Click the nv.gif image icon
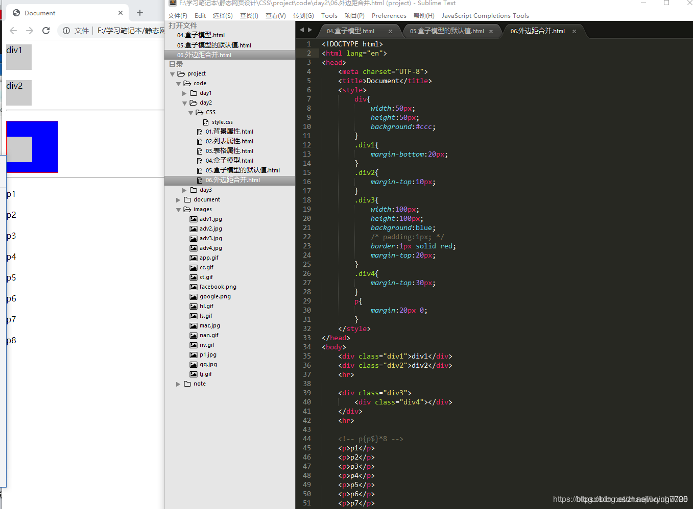The height and width of the screenshot is (509, 693). click(x=194, y=345)
